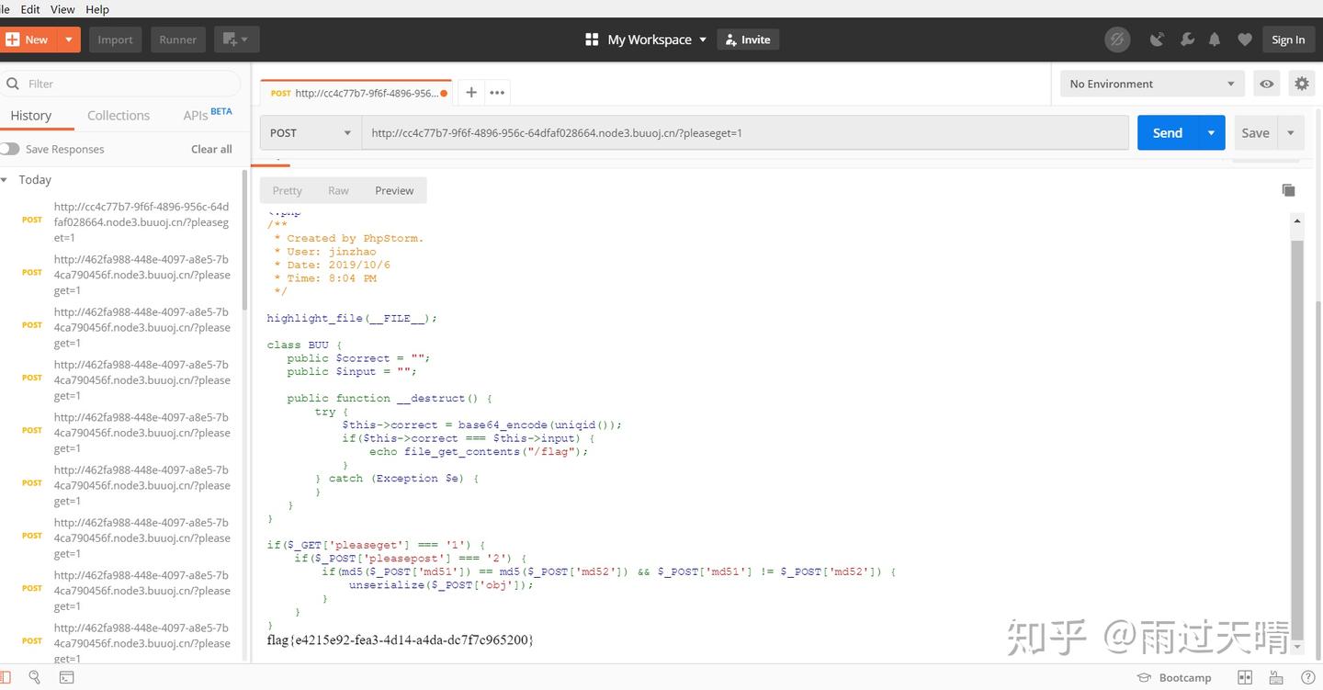Click the Clear all link
Viewport: 1323px width, 690px height.
coord(211,149)
